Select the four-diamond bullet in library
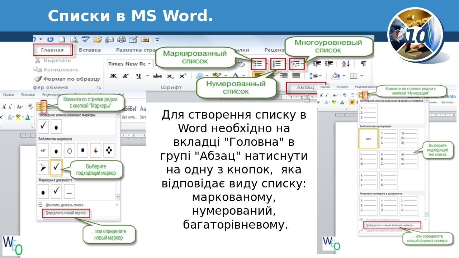This screenshot has width=459, height=258. point(109,150)
